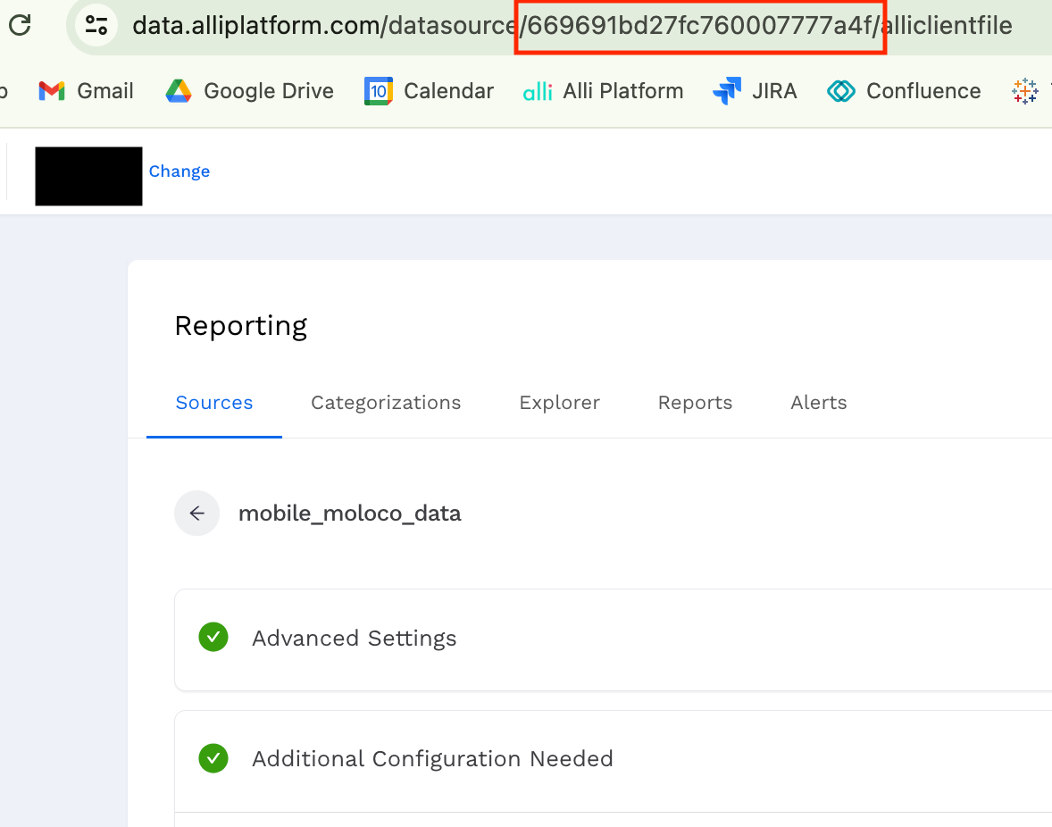The image size is (1052, 827).
Task: Open the JIRA bookmark
Action: click(x=755, y=91)
